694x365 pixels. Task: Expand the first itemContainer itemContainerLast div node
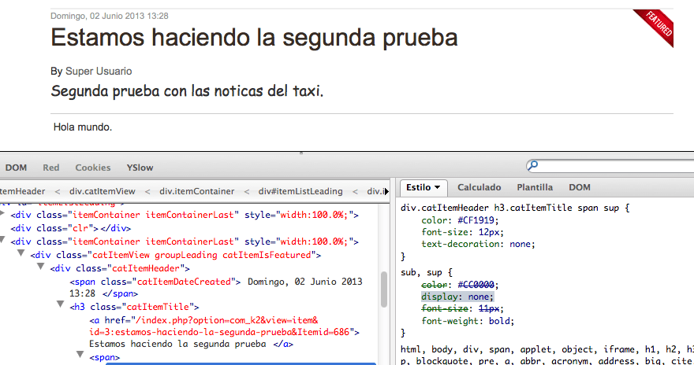(x=2, y=214)
